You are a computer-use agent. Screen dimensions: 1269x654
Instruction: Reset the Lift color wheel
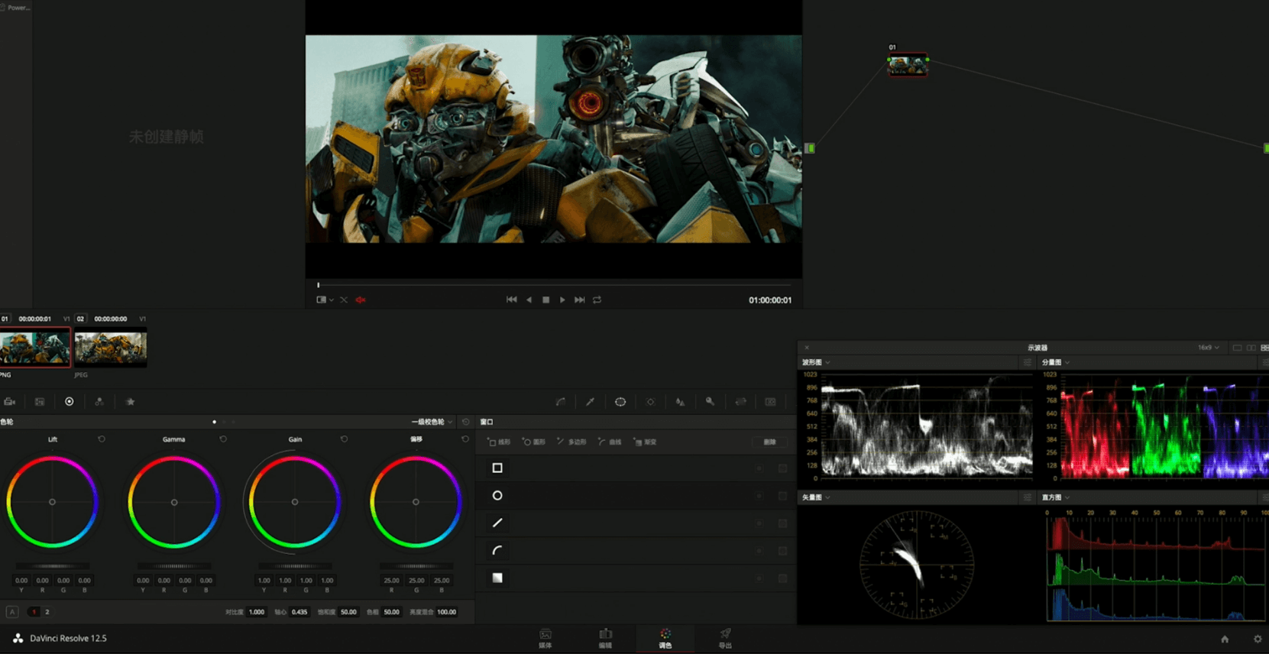[x=102, y=439]
